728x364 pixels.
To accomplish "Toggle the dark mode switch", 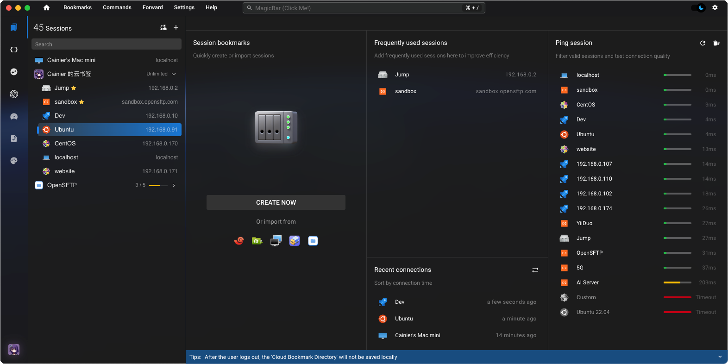I will point(698,7).
